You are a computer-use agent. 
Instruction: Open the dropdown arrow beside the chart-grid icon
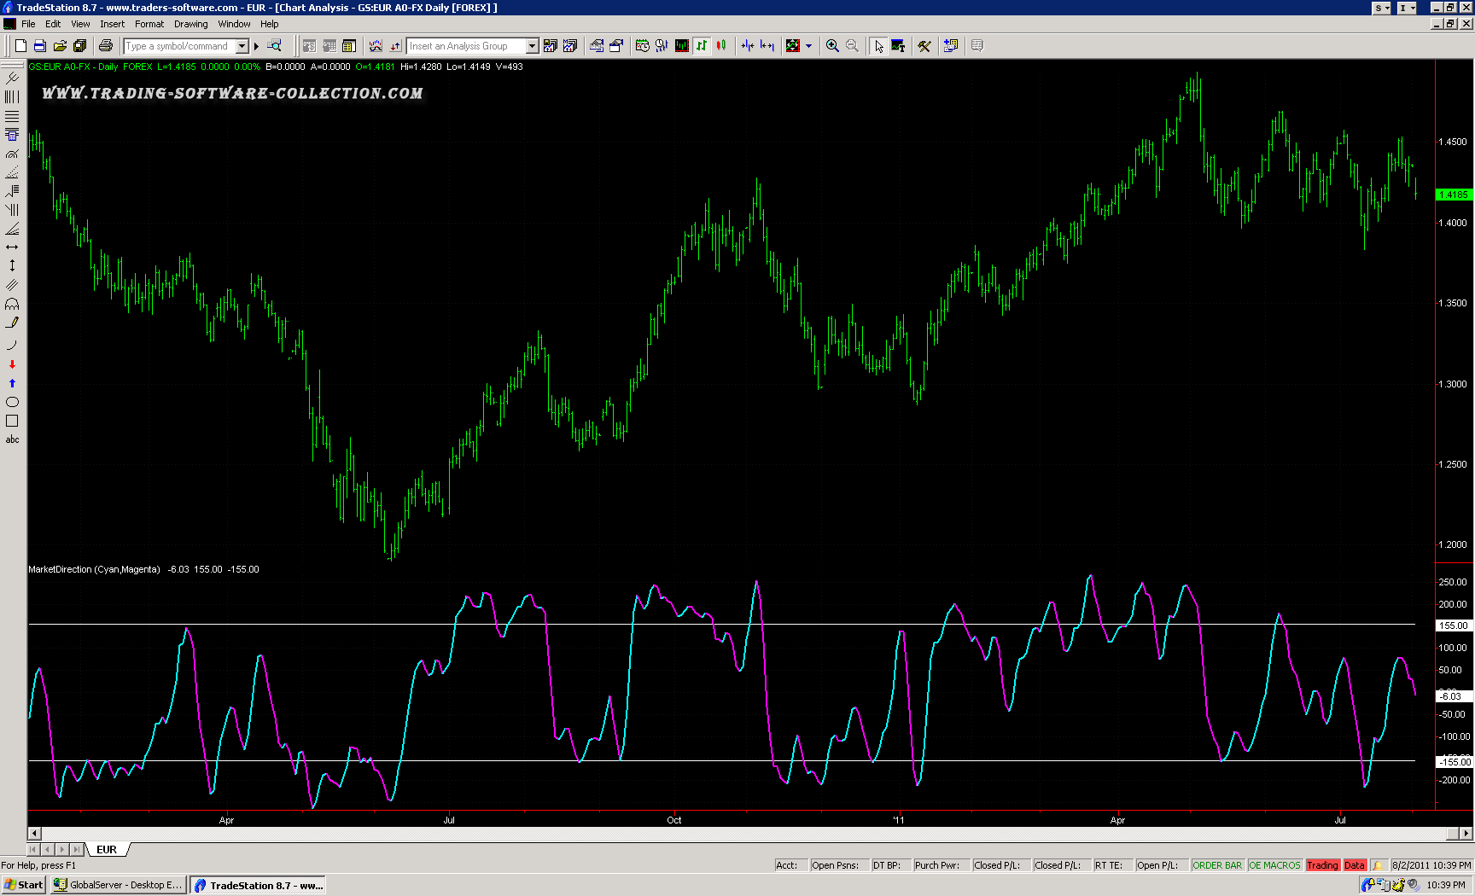(x=808, y=46)
